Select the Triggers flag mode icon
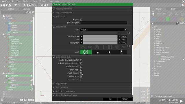 click(x=165, y=14)
